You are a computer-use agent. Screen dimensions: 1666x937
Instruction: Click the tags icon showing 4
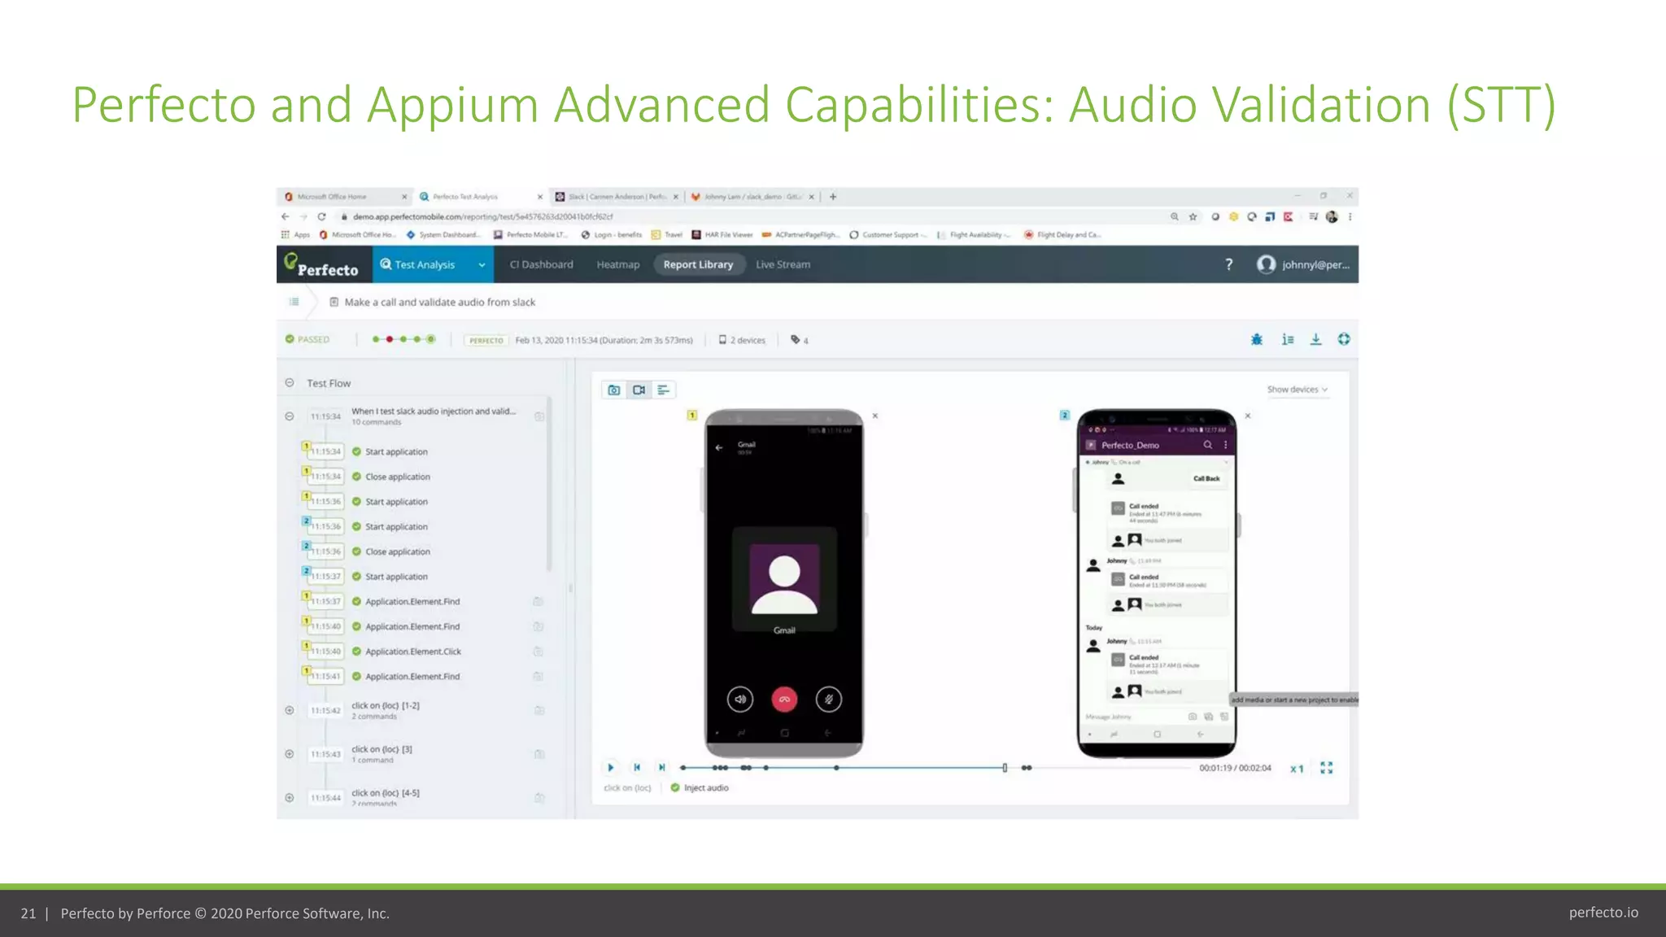pyautogui.click(x=800, y=340)
